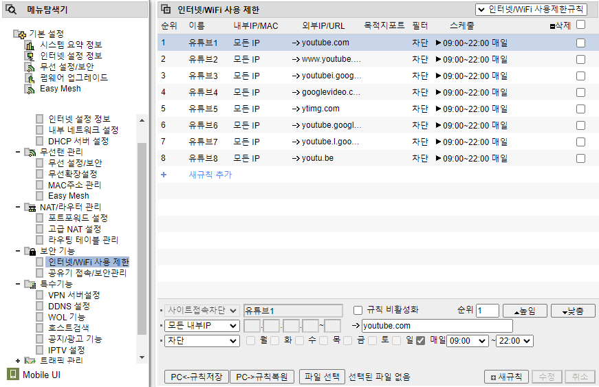Open 내부 네트워크 설정 menu item
The height and width of the screenshot is (387, 599).
(x=83, y=130)
